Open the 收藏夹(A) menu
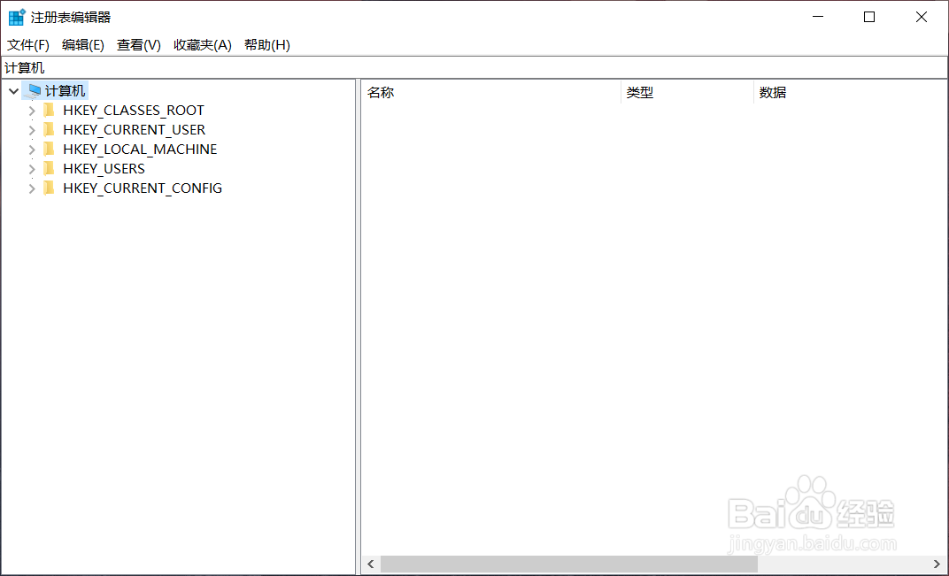Viewport: 949px width, 576px height. click(x=203, y=45)
